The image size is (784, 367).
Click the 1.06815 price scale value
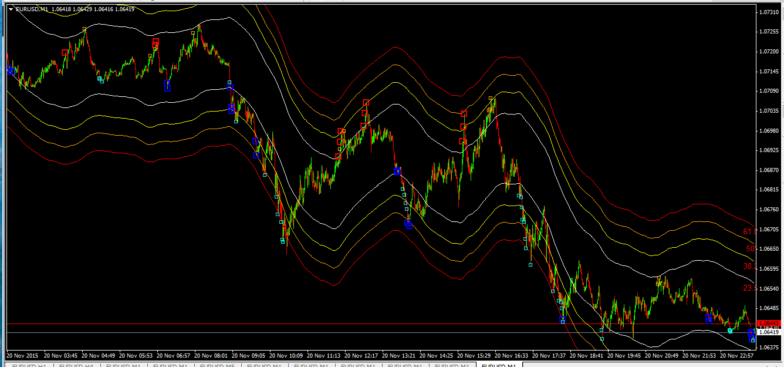[x=768, y=190]
